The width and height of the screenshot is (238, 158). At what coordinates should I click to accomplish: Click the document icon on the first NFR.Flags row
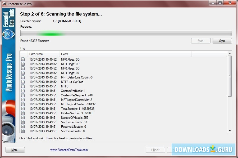click(x=24, y=60)
